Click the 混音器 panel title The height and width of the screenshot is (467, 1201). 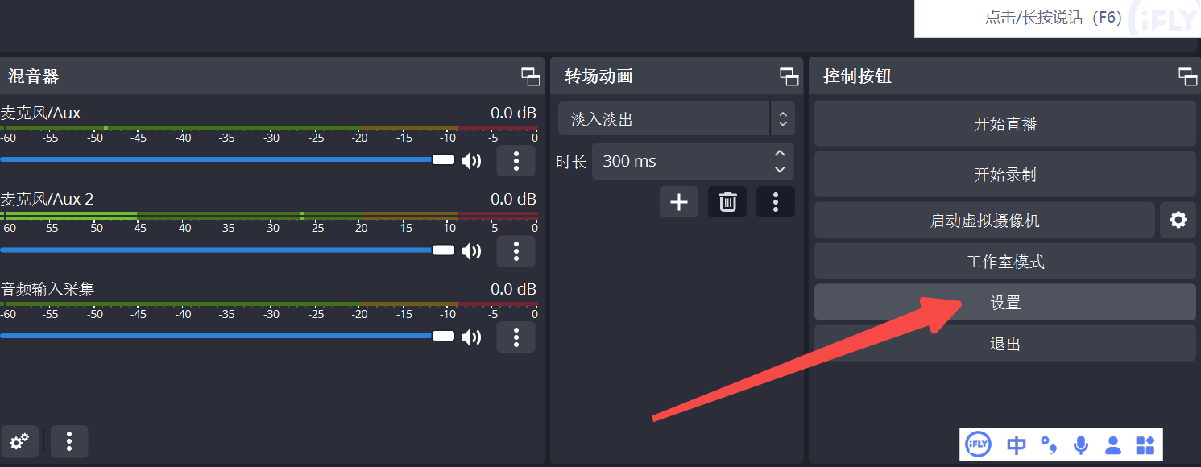[x=33, y=76]
